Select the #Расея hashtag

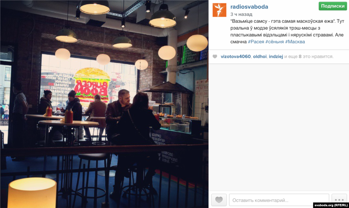point(256,42)
